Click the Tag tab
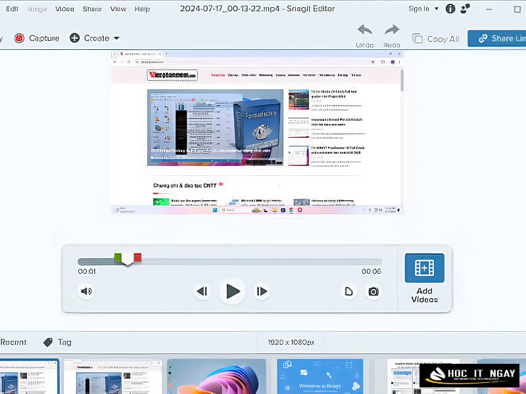Image resolution: width=526 pixels, height=394 pixels. [x=57, y=342]
